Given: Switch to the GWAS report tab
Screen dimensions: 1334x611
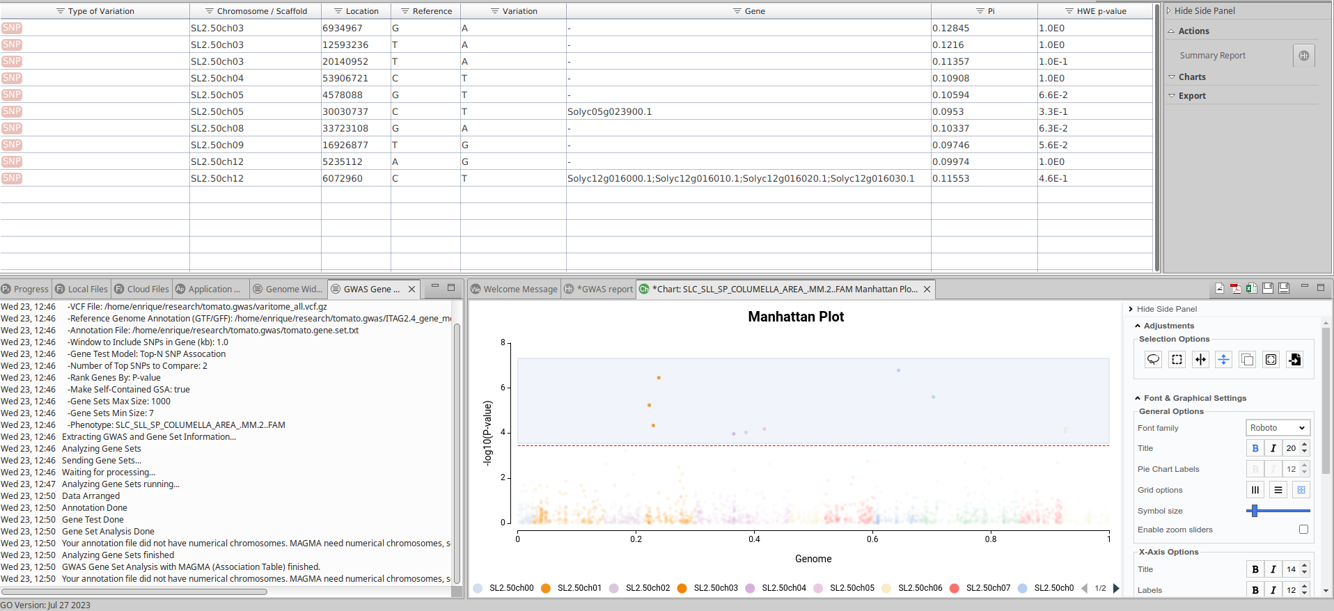Looking at the screenshot, I should tap(599, 289).
